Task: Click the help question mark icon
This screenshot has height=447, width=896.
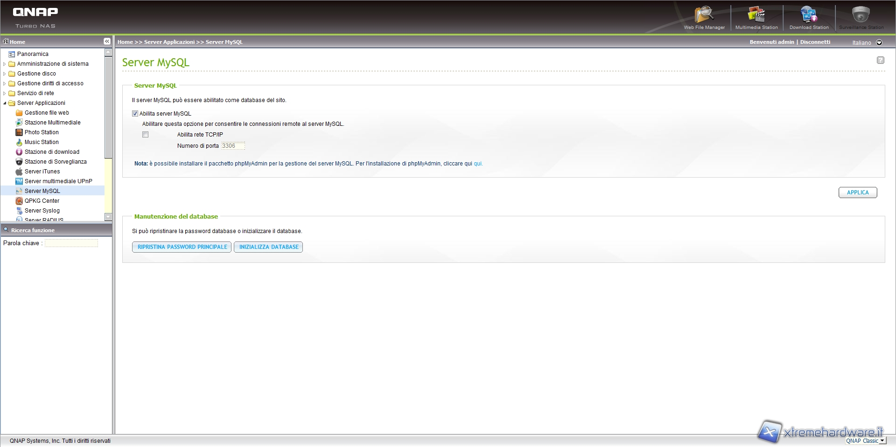Action: click(x=880, y=60)
